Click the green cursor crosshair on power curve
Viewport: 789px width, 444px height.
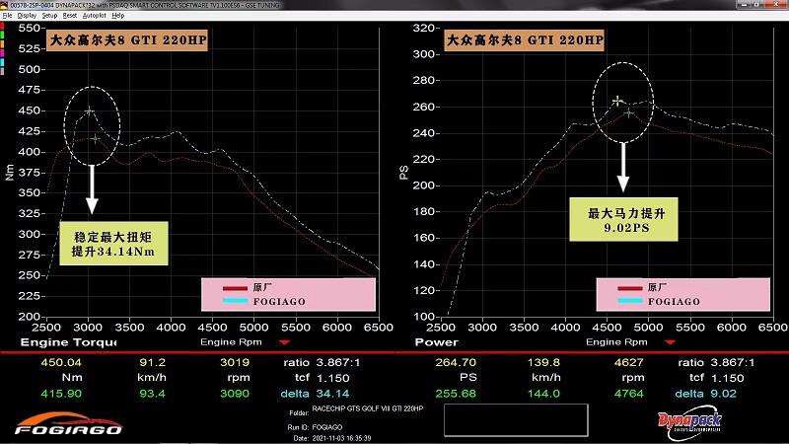629,113
